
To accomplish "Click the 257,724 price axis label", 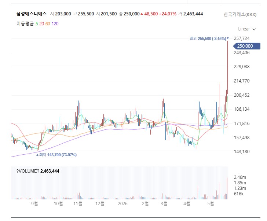I will (242, 38).
